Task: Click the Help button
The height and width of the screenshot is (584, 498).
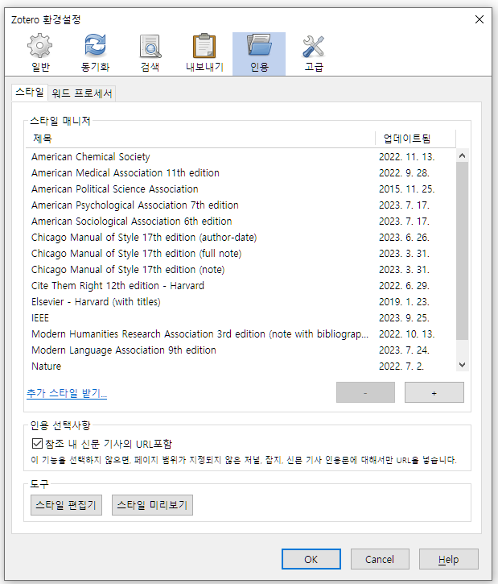Action: [x=449, y=559]
